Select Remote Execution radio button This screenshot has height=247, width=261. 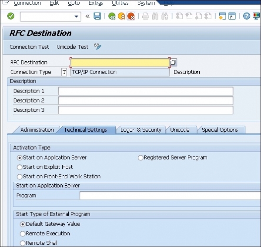(23, 234)
